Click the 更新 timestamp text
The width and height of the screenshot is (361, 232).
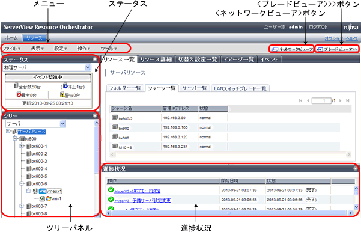47,103
